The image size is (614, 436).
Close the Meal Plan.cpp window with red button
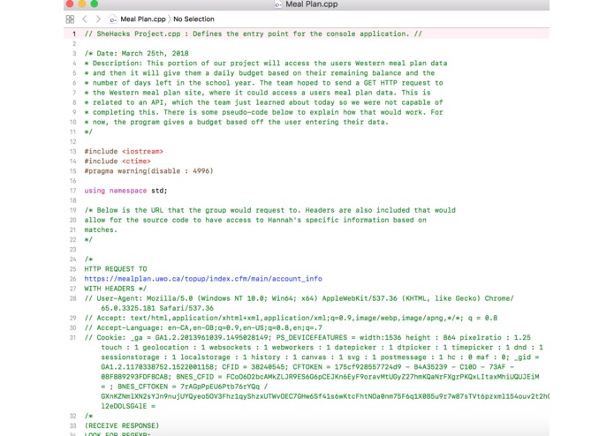(x=70, y=4)
